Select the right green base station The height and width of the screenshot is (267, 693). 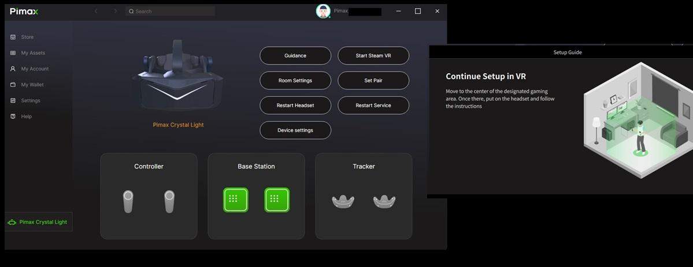click(x=277, y=200)
